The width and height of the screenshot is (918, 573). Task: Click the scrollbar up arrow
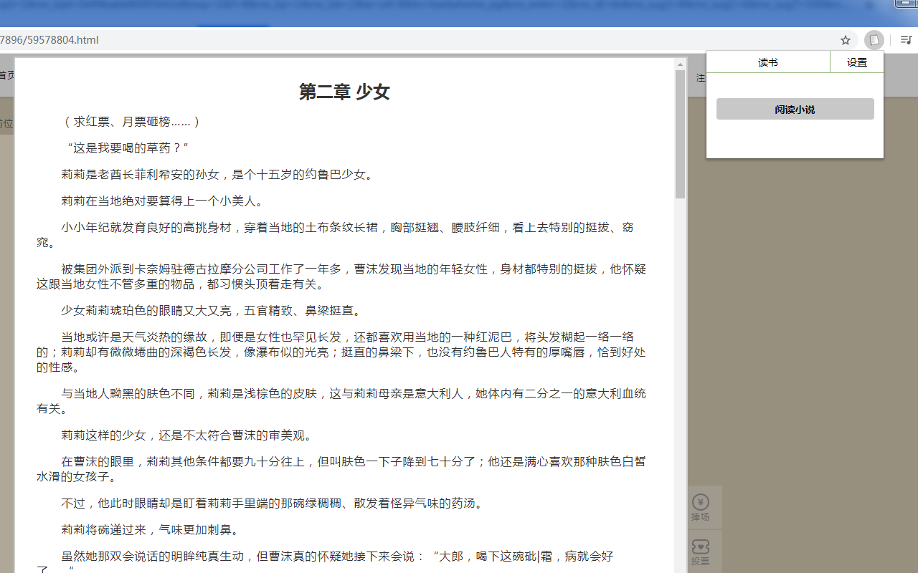coord(678,63)
